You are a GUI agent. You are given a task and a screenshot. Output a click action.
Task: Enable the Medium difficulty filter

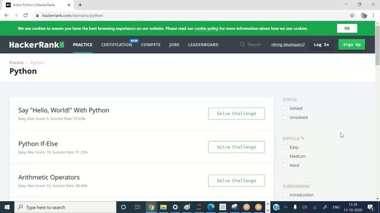coord(285,156)
